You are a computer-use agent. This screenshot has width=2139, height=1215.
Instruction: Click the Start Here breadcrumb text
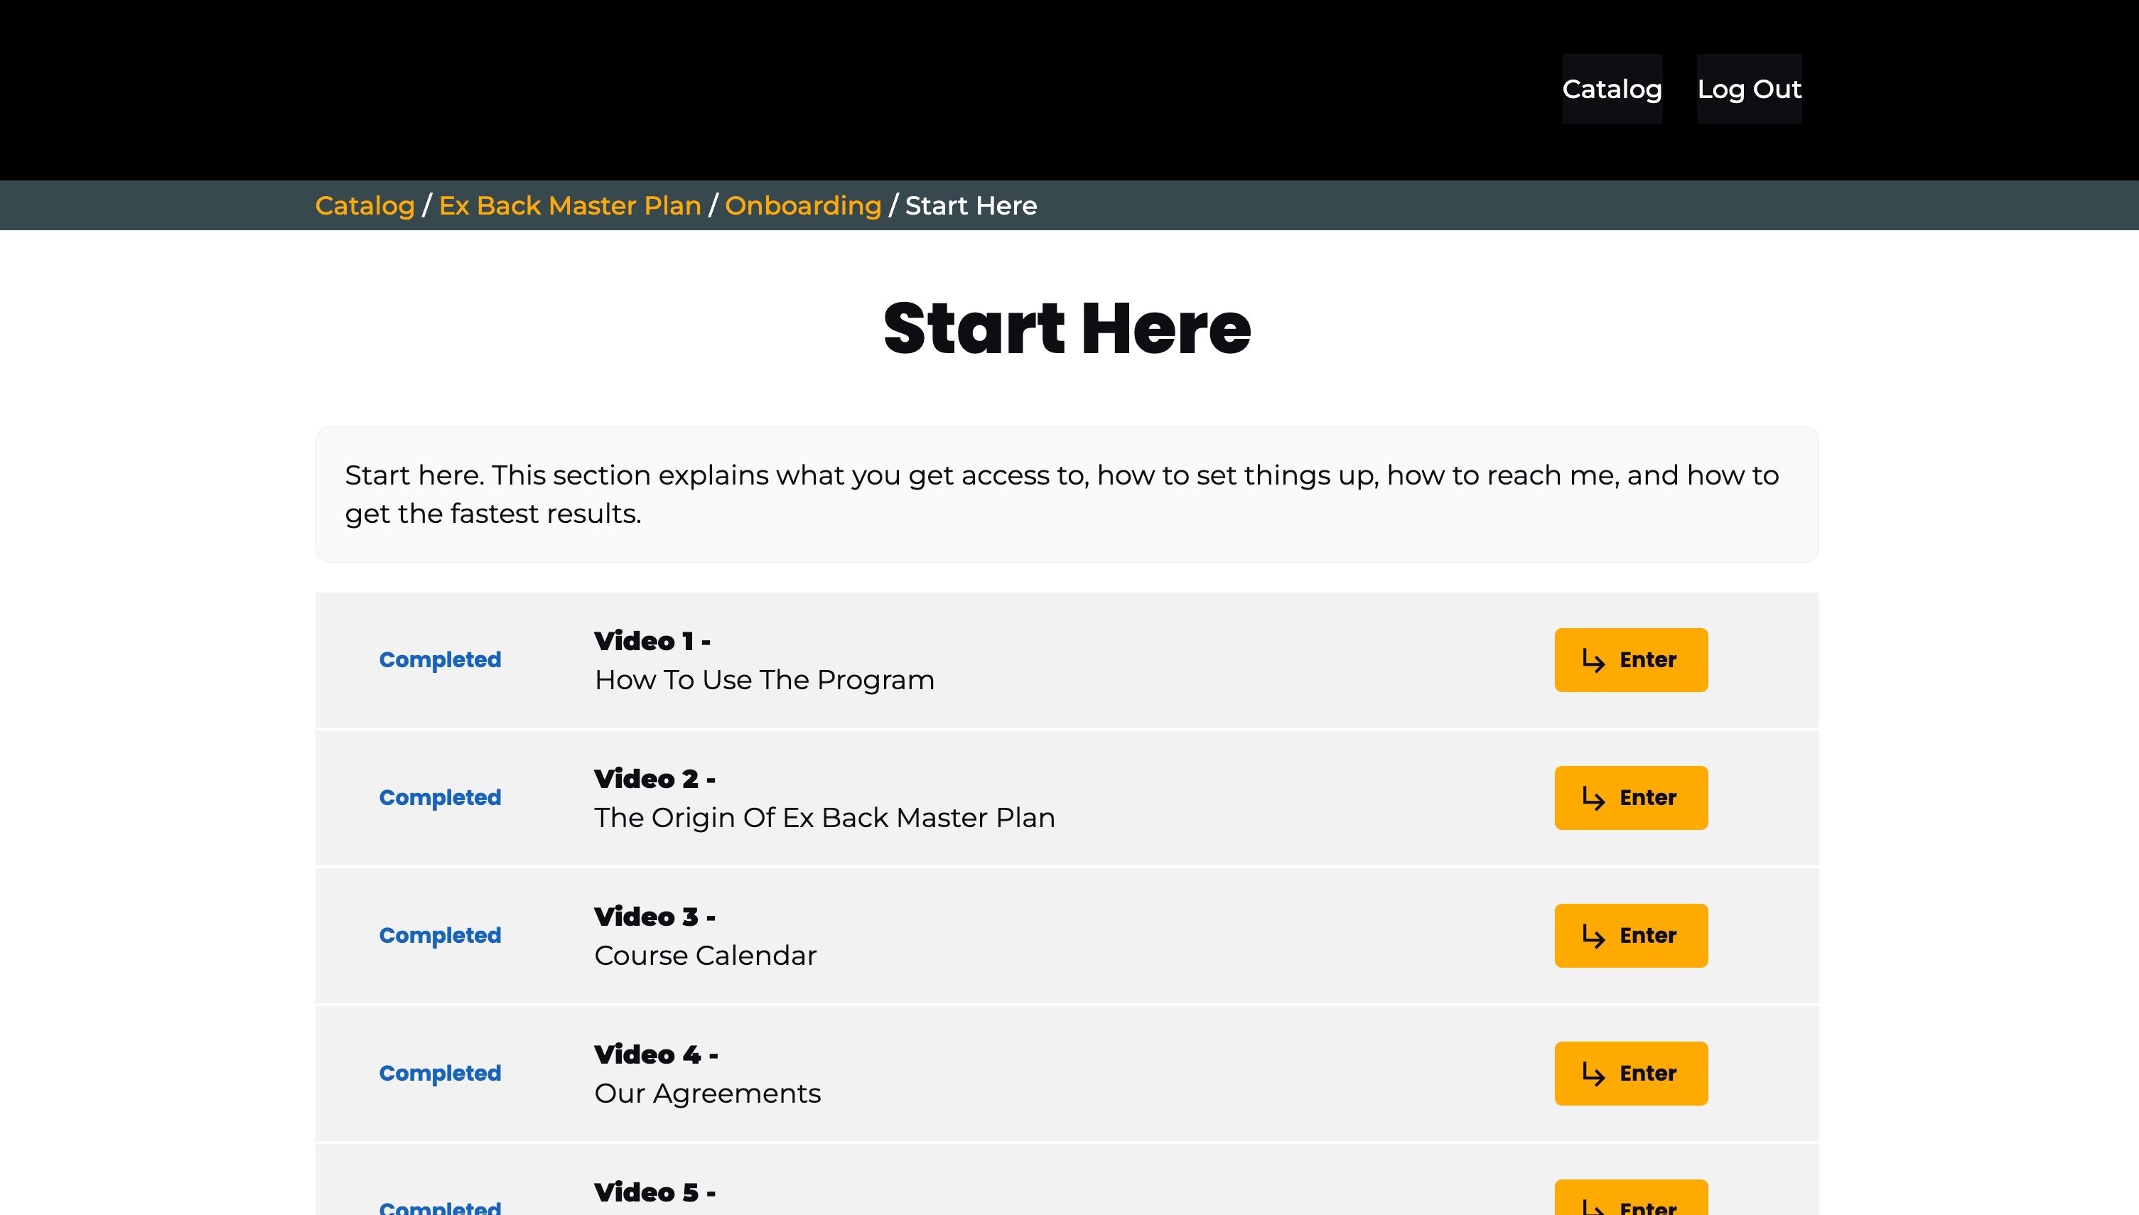click(971, 206)
